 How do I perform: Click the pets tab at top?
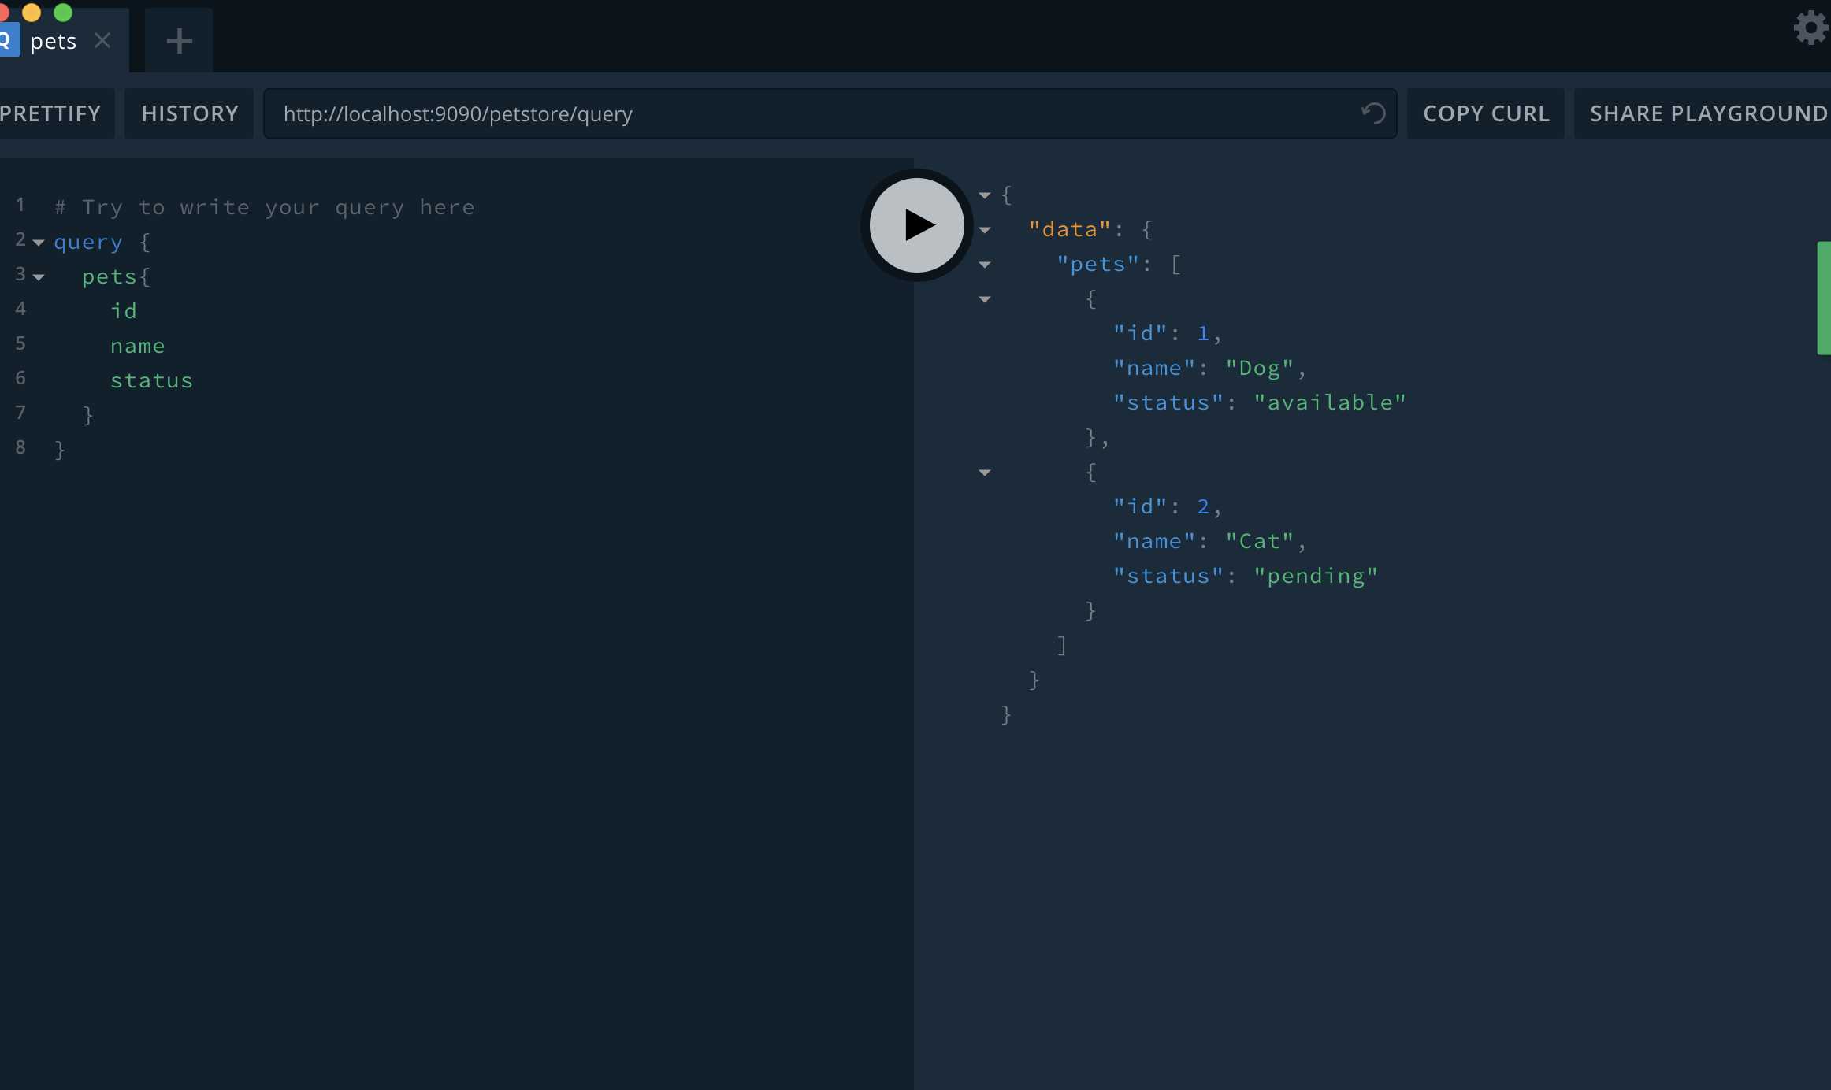tap(52, 36)
